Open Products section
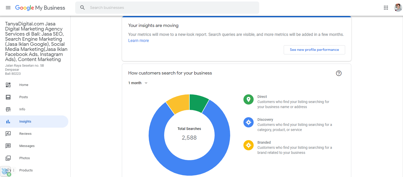Viewport: 403px width, 177px height. (x=26, y=170)
